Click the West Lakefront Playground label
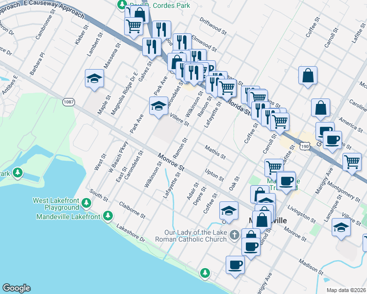The height and width of the screenshot is (294, 367). tap(56, 204)
